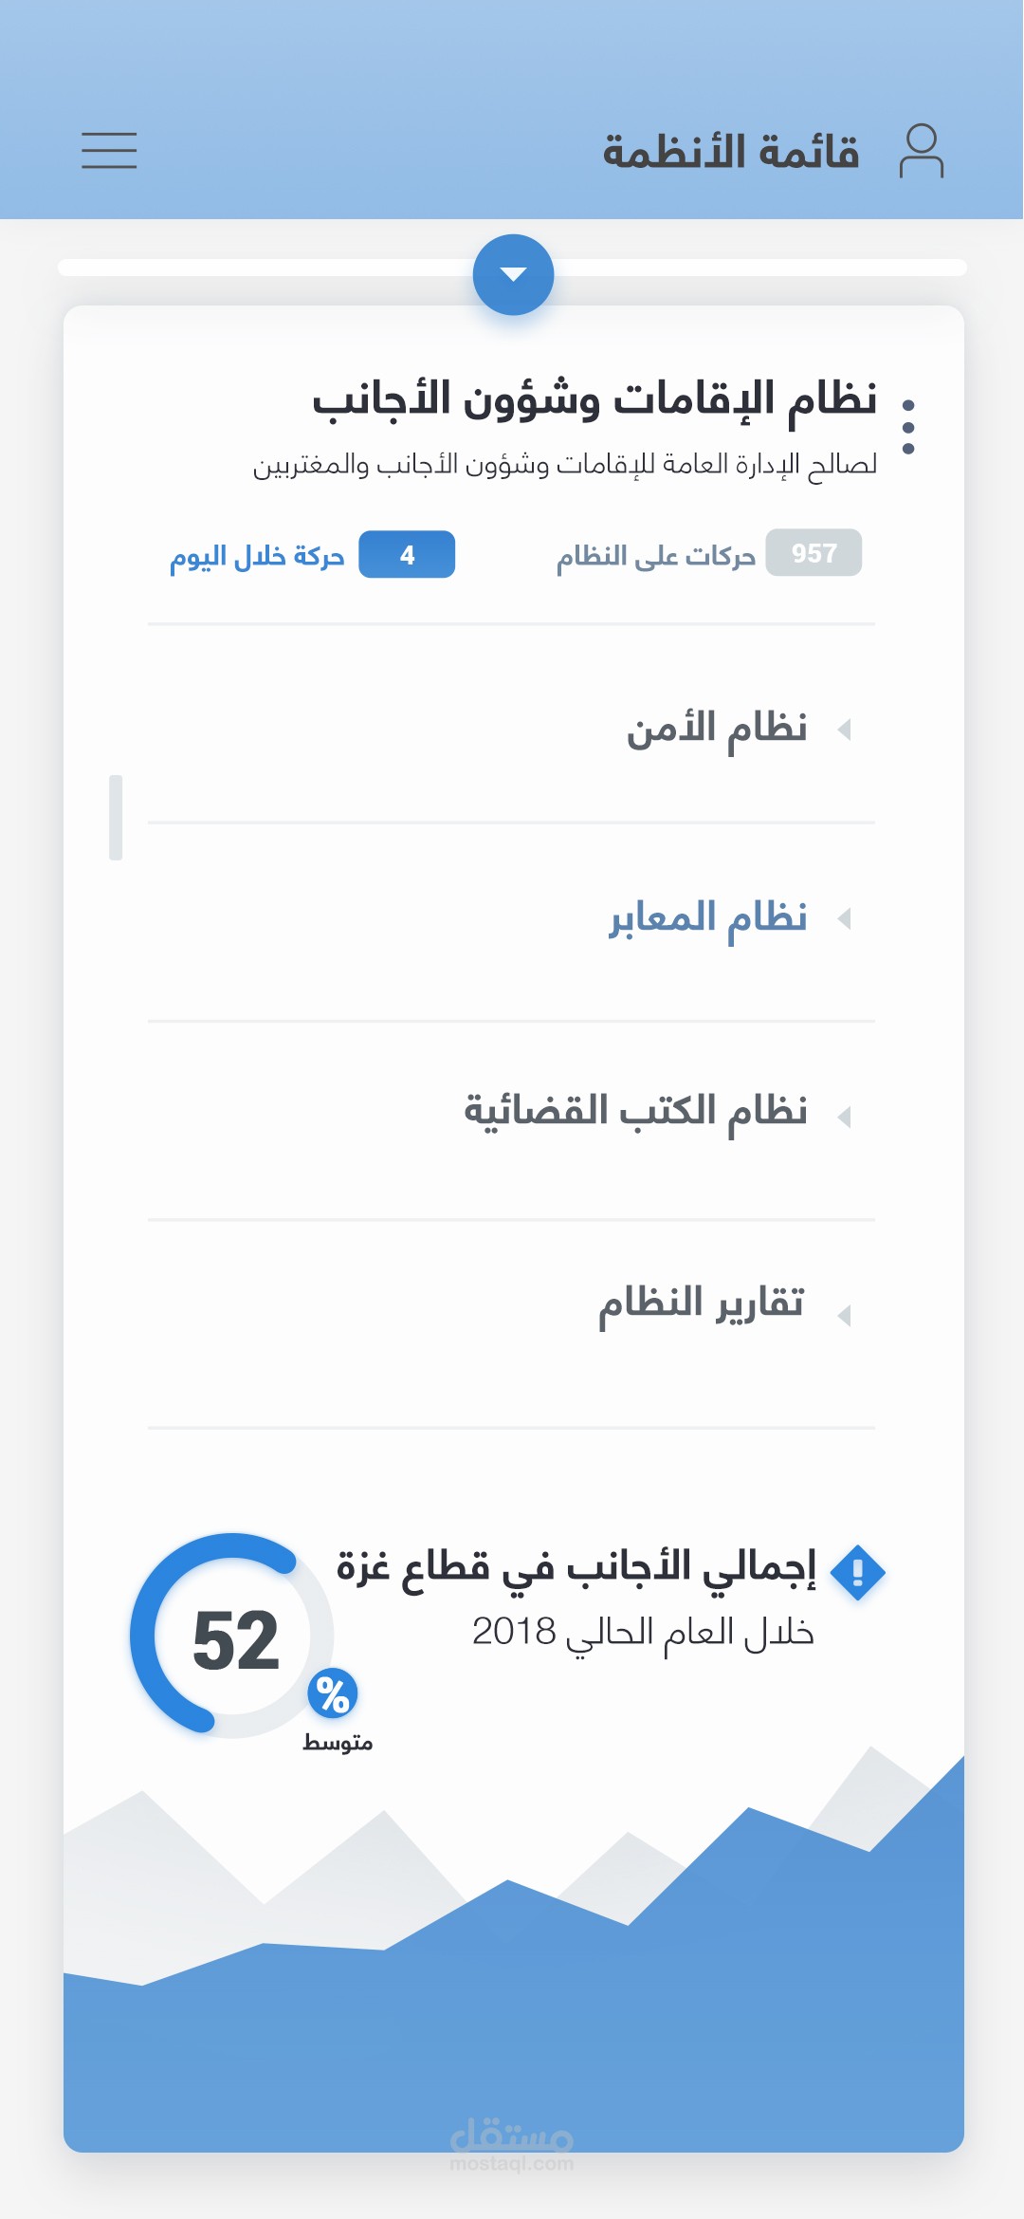Click the 4 movements today badge
Screen dimensions: 1024x2219
[x=407, y=555]
